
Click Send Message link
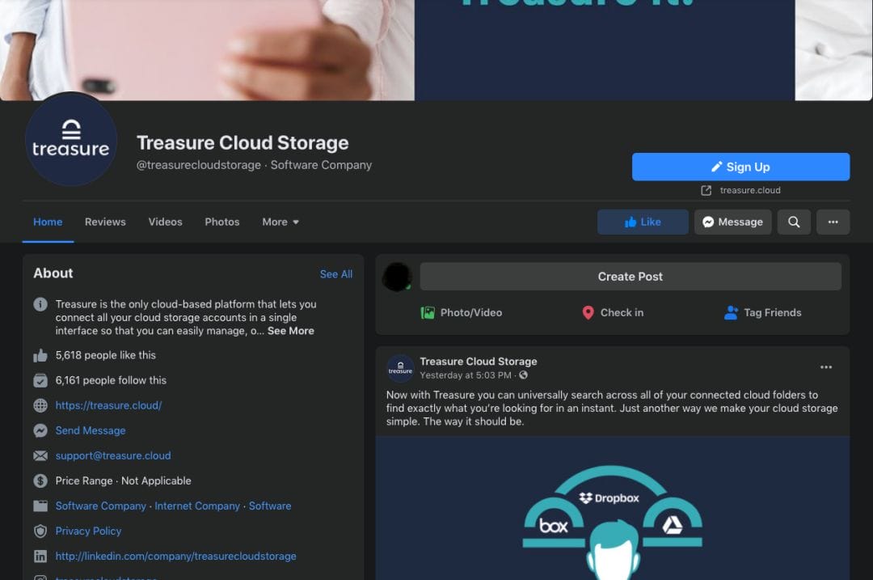[91, 430]
